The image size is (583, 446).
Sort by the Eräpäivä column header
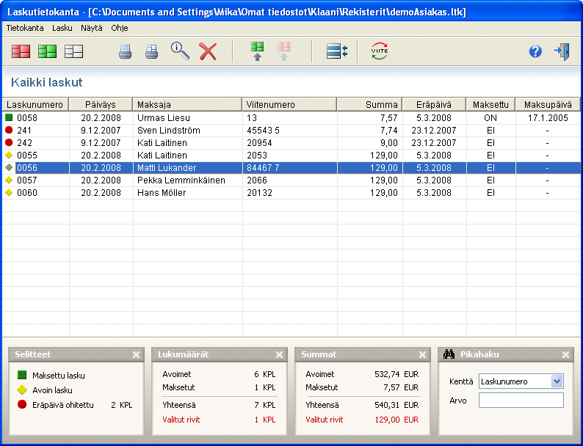(x=434, y=104)
